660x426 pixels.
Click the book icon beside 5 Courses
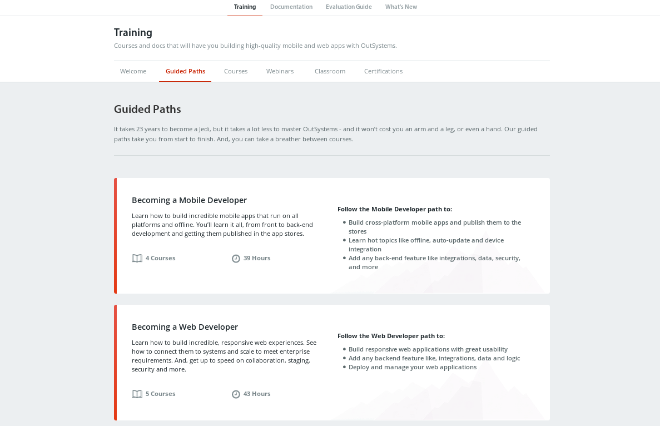tap(137, 394)
